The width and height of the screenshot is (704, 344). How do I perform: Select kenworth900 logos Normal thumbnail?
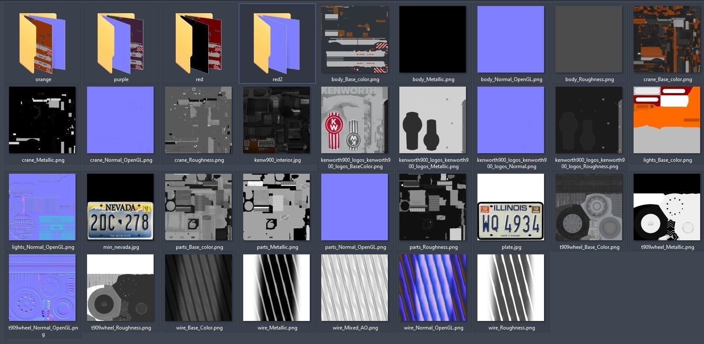pos(511,120)
